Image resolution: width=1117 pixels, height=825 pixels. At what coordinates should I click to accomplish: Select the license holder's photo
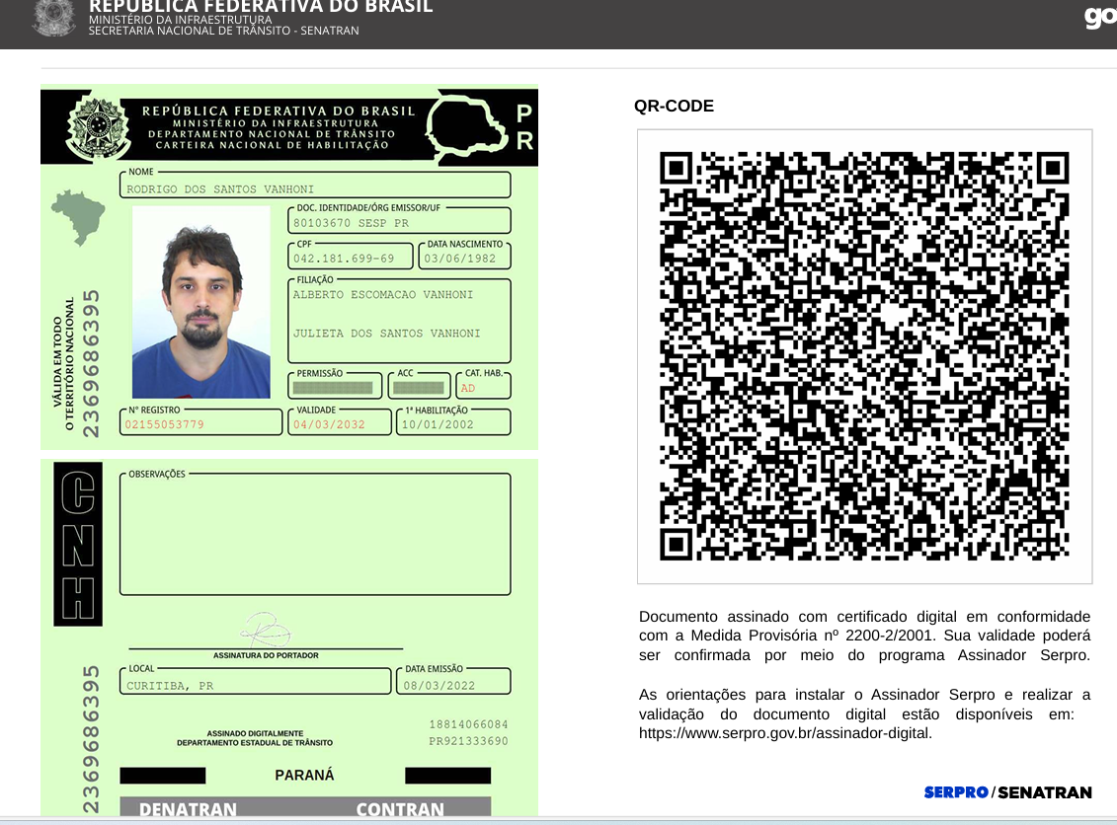pyautogui.click(x=200, y=302)
